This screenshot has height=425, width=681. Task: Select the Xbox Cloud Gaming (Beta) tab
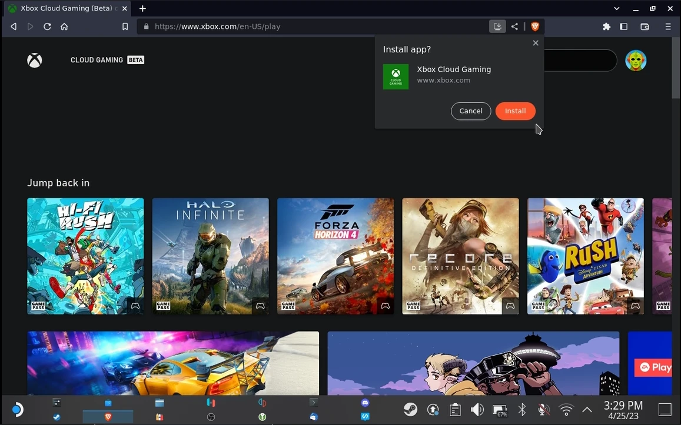click(x=68, y=8)
